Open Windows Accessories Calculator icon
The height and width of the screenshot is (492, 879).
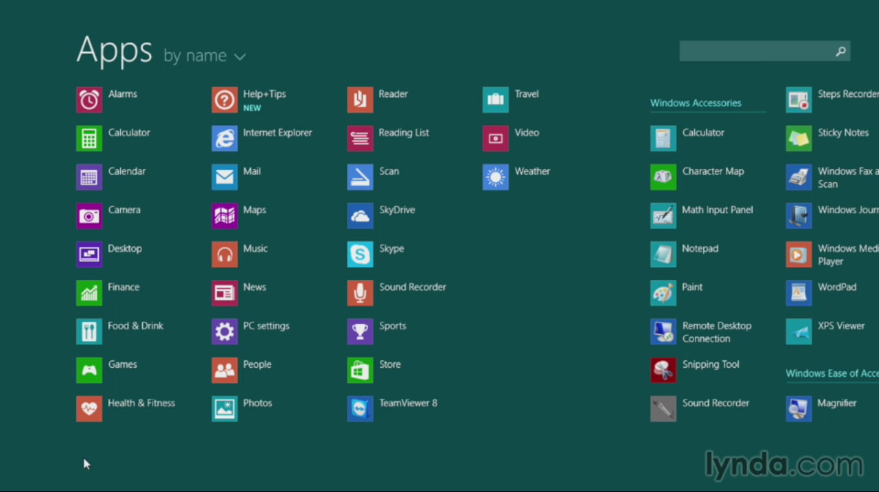(x=663, y=139)
